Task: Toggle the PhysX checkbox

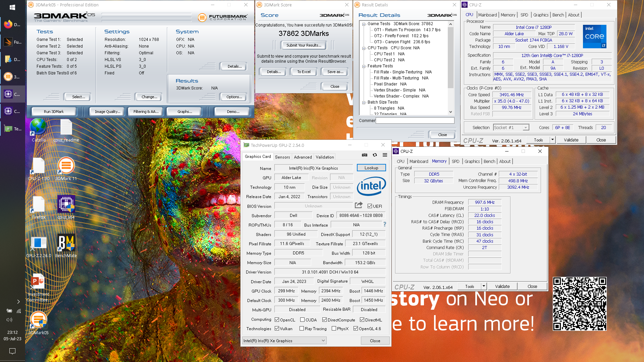Action: [x=334, y=328]
